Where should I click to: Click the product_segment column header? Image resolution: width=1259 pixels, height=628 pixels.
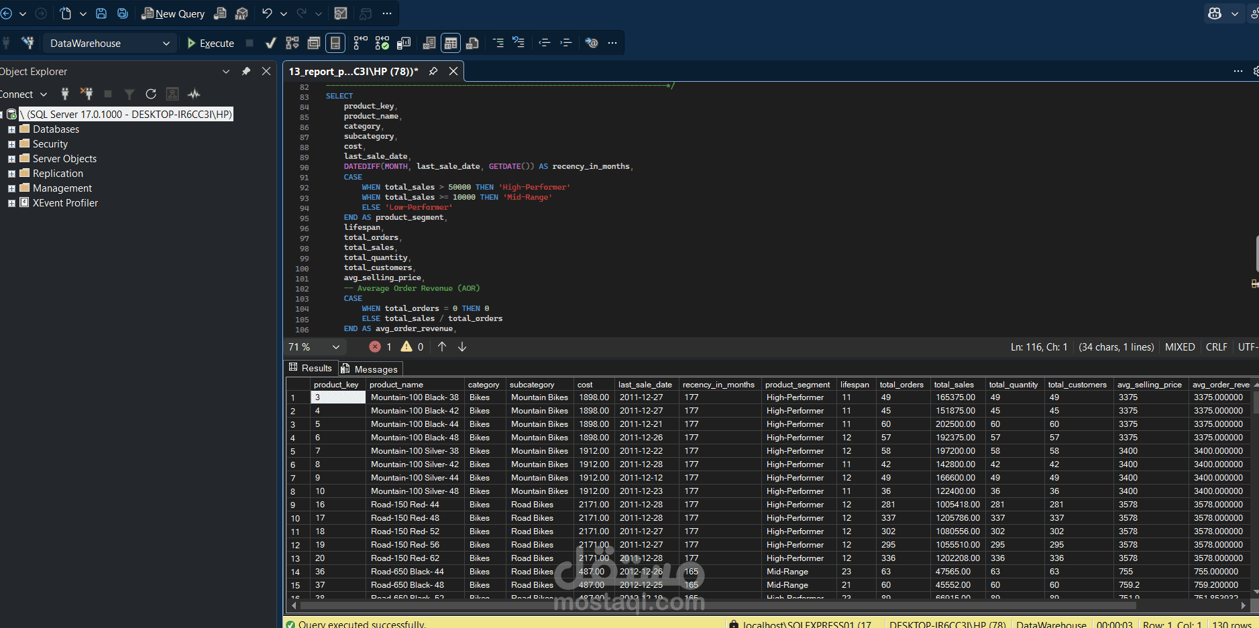798,385
